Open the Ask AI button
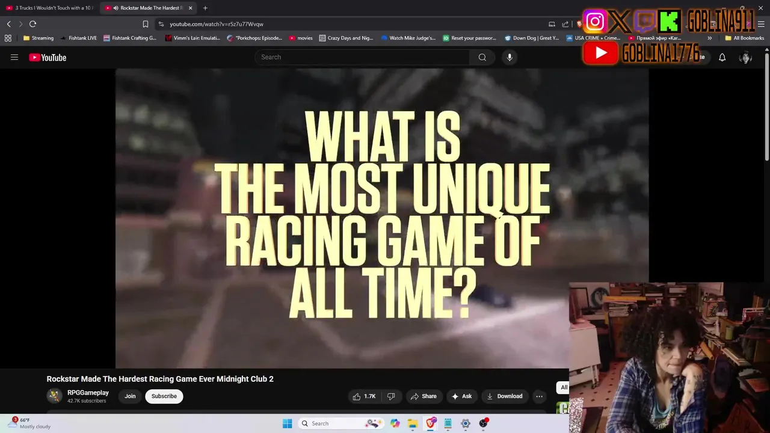 click(461, 396)
